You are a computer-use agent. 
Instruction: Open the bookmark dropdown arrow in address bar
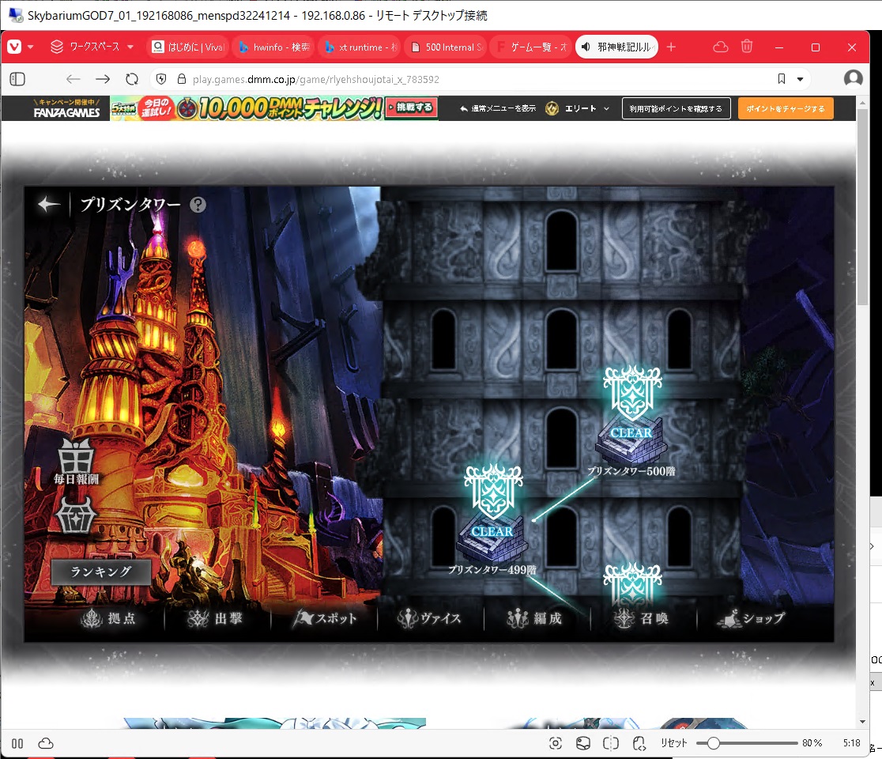click(x=800, y=79)
